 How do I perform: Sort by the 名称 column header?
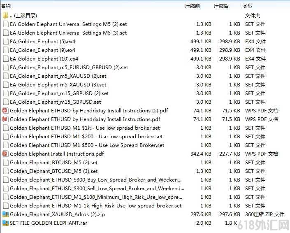pyautogui.click(x=5, y=6)
